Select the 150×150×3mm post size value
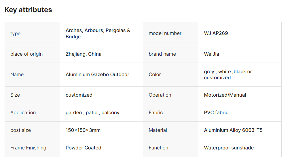292x163 pixels. [83, 130]
